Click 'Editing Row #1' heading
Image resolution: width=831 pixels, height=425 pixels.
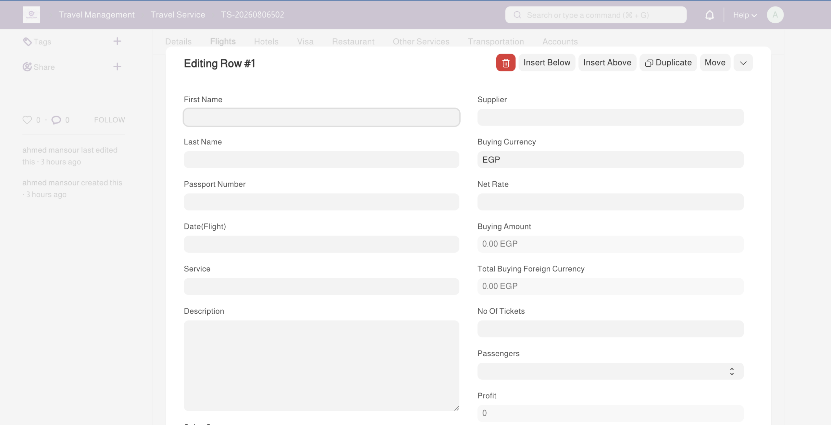(x=219, y=63)
